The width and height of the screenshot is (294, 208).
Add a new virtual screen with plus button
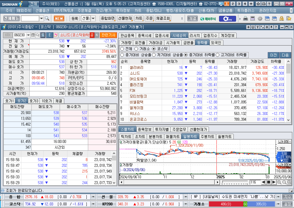(251, 4)
